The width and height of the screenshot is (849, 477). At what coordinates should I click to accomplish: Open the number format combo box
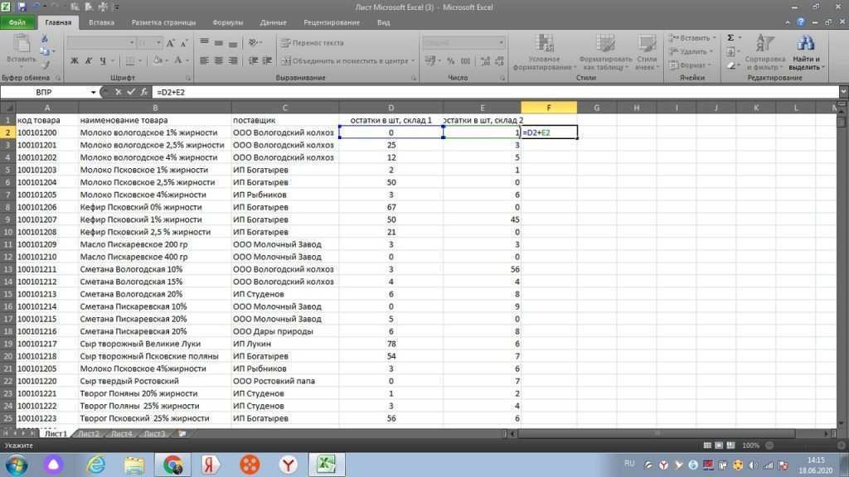tap(461, 41)
